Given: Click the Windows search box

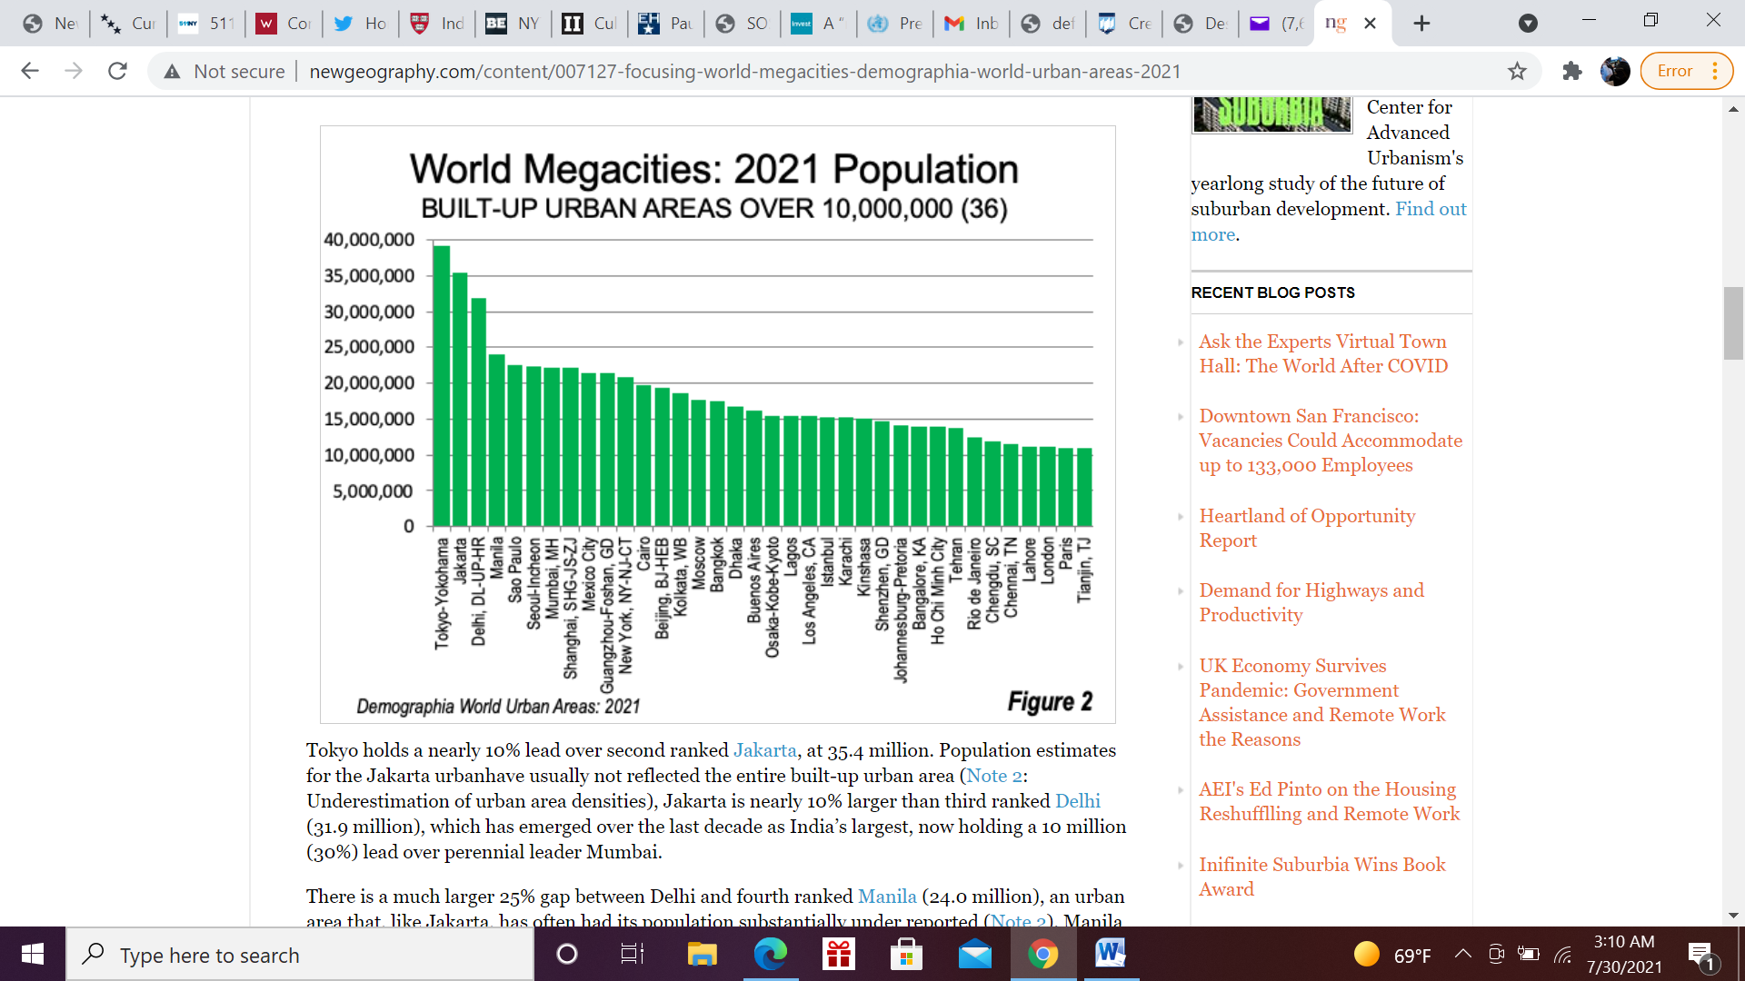Looking at the screenshot, I should point(300,955).
